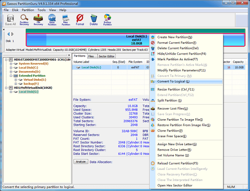Open the Partition Recovery tool
The image size is (250, 191).
click(x=24, y=19)
